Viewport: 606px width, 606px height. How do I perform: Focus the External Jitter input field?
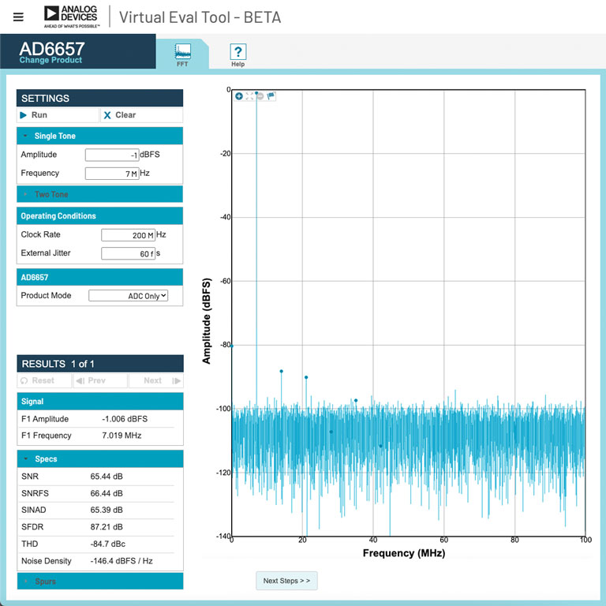tap(128, 253)
